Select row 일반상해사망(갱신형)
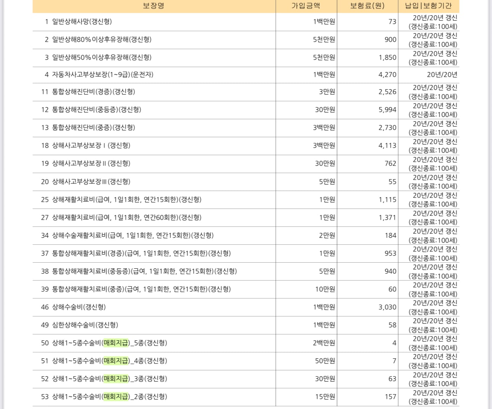The width and height of the screenshot is (492, 409). tap(246, 22)
